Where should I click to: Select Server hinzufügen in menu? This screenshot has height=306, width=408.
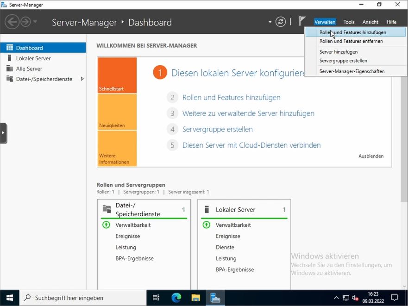356,52
